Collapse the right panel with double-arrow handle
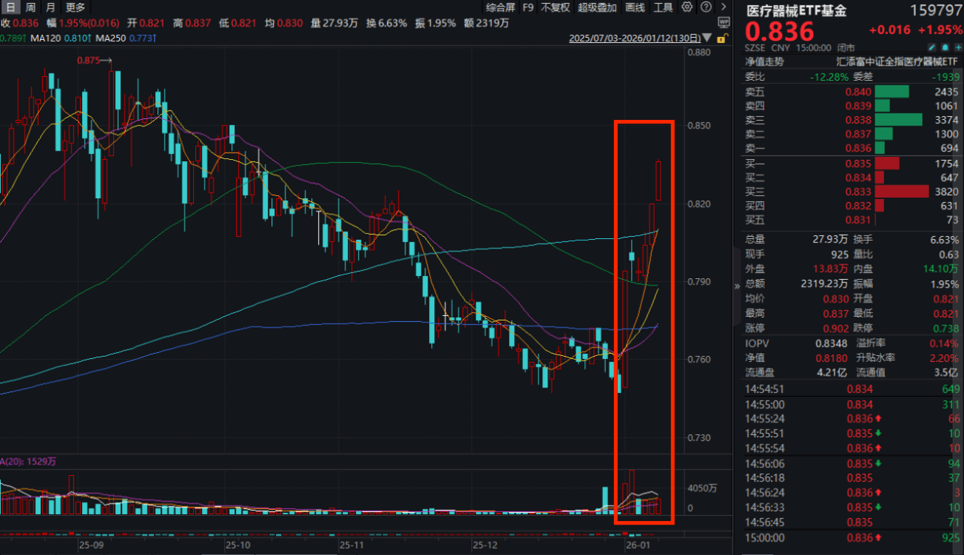 point(737,286)
